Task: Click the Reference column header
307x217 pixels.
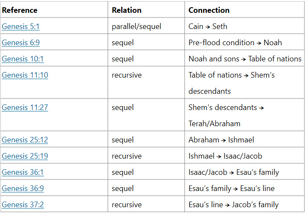Action: click(20, 10)
